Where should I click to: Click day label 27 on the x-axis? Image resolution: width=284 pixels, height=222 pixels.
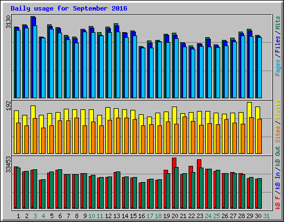pyautogui.click(x=233, y=216)
